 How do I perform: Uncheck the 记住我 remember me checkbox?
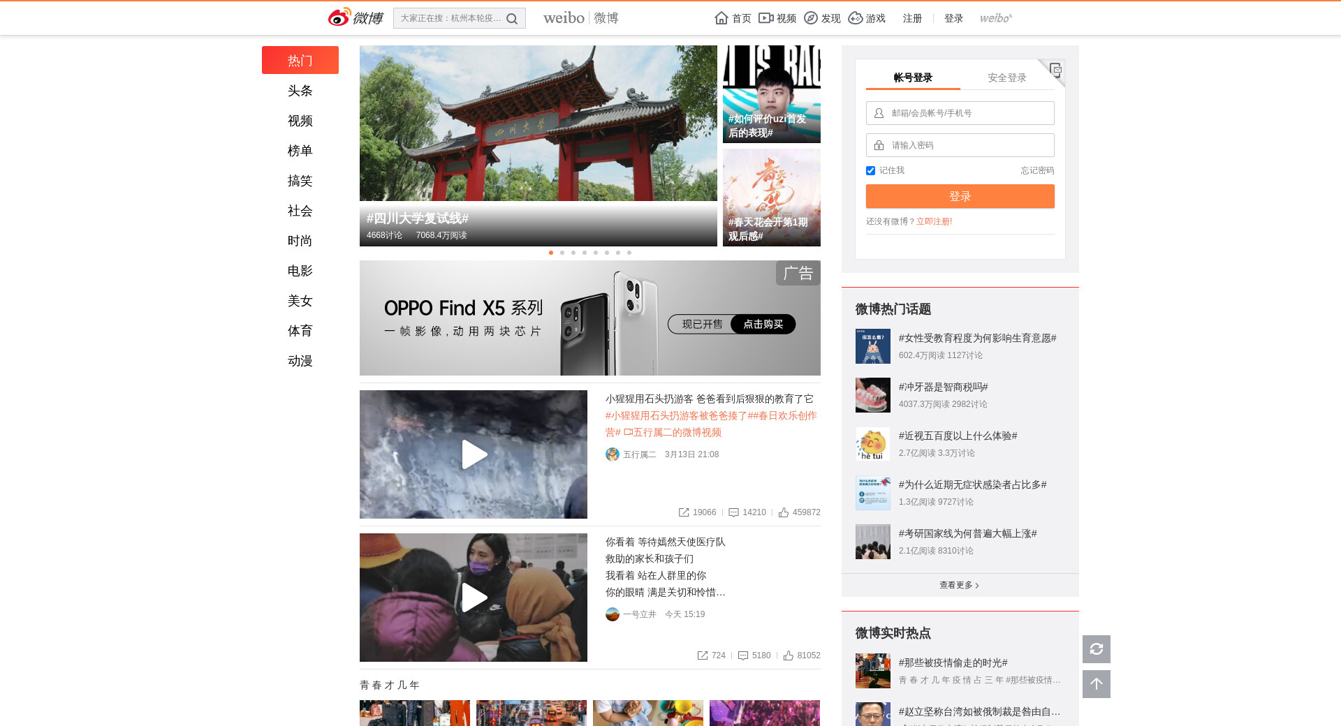(x=870, y=170)
